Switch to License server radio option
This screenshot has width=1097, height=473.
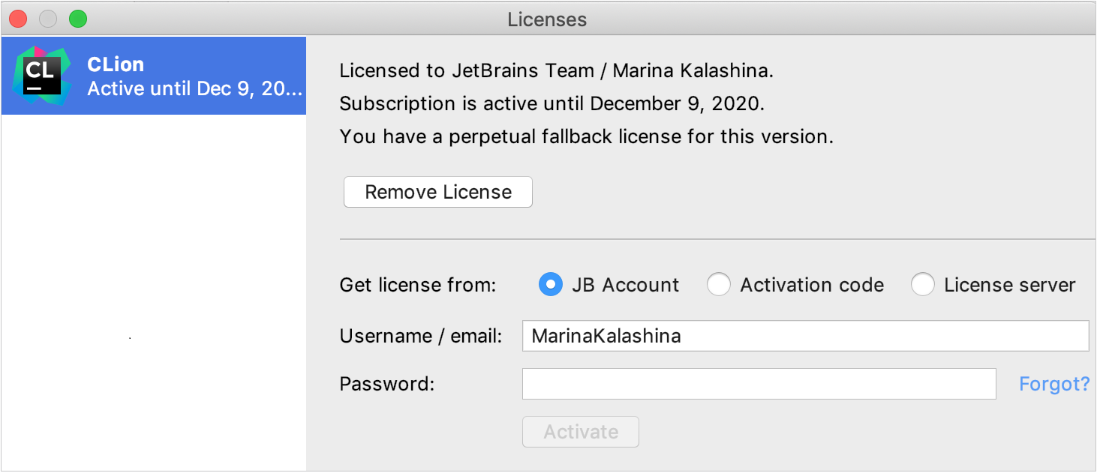923,285
